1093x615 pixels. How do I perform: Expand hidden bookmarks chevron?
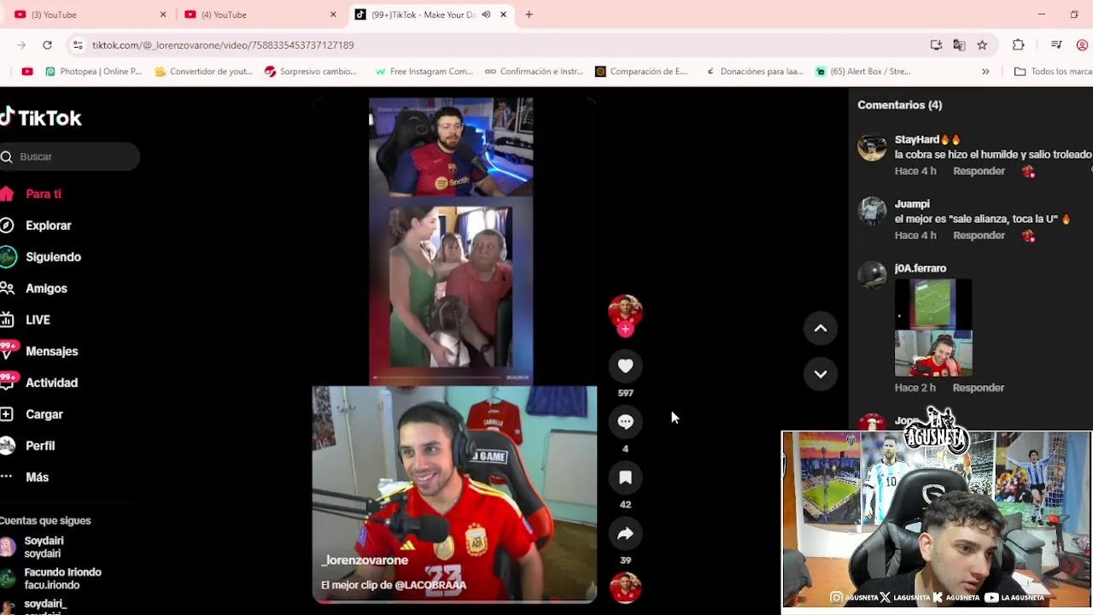[x=985, y=72]
